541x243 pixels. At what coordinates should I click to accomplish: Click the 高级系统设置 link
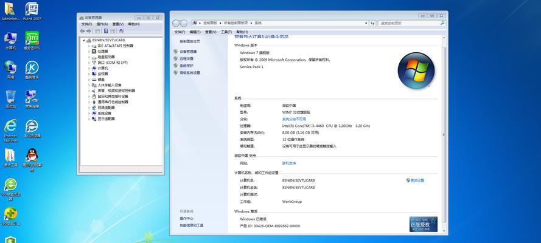click(x=190, y=73)
